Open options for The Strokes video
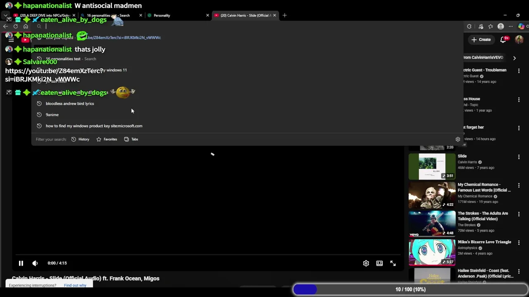 tap(519, 214)
